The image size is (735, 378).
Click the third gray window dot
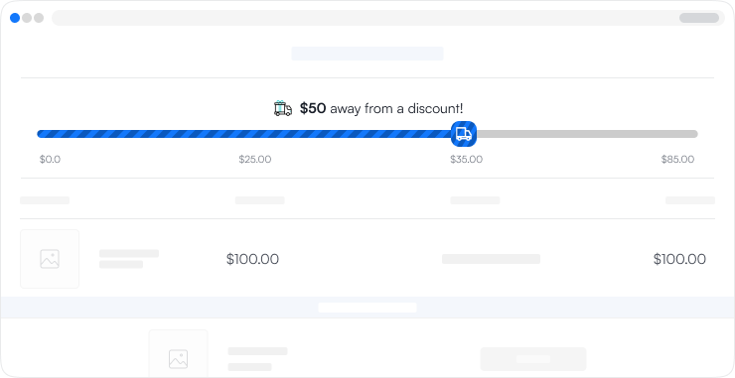(x=39, y=18)
